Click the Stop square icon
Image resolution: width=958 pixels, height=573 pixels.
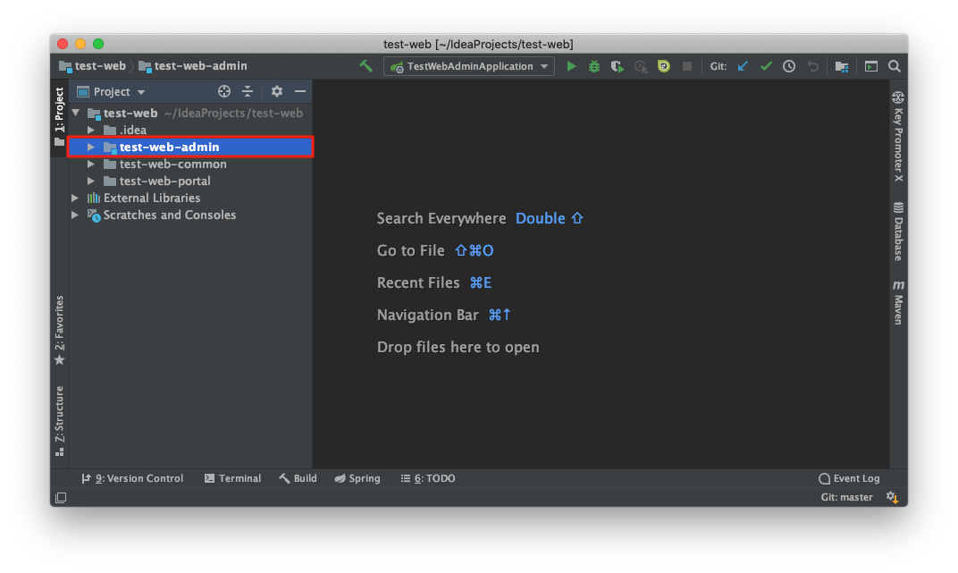click(x=686, y=66)
